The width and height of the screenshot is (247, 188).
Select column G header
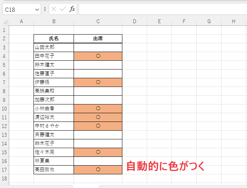coord(209,21)
